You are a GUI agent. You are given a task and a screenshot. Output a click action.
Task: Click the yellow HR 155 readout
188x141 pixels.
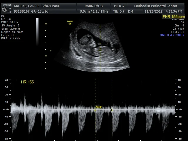pyautogui.click(x=27, y=82)
